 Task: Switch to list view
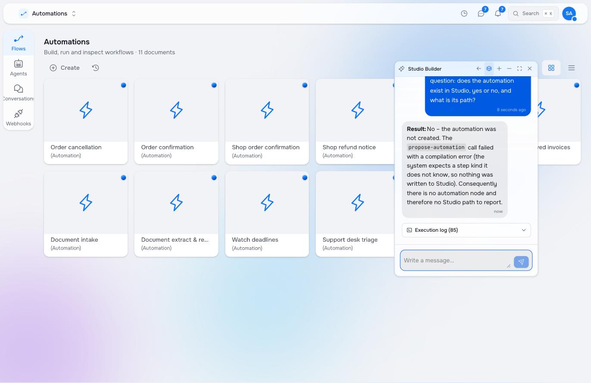572,68
